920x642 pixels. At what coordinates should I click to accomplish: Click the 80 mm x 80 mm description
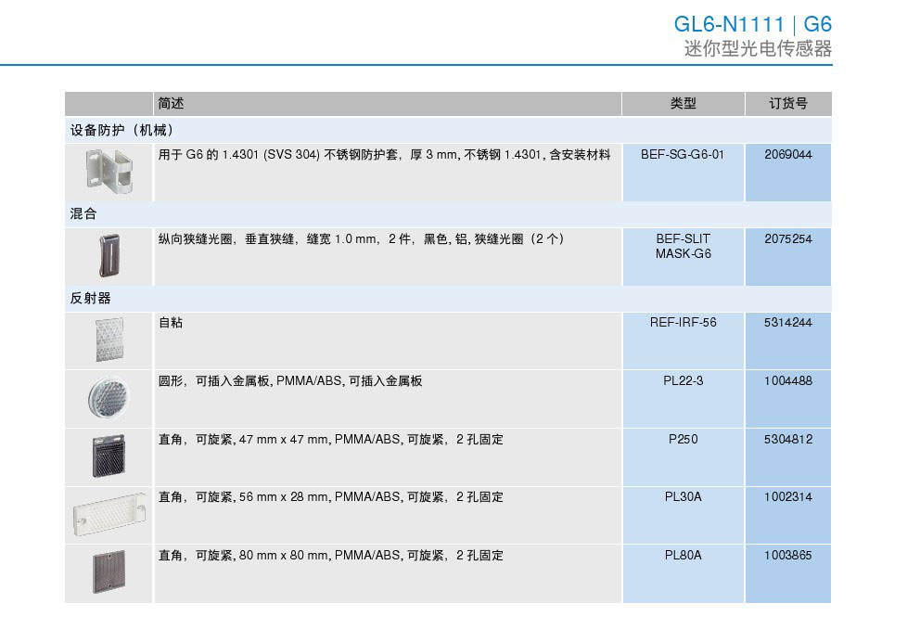(x=330, y=555)
